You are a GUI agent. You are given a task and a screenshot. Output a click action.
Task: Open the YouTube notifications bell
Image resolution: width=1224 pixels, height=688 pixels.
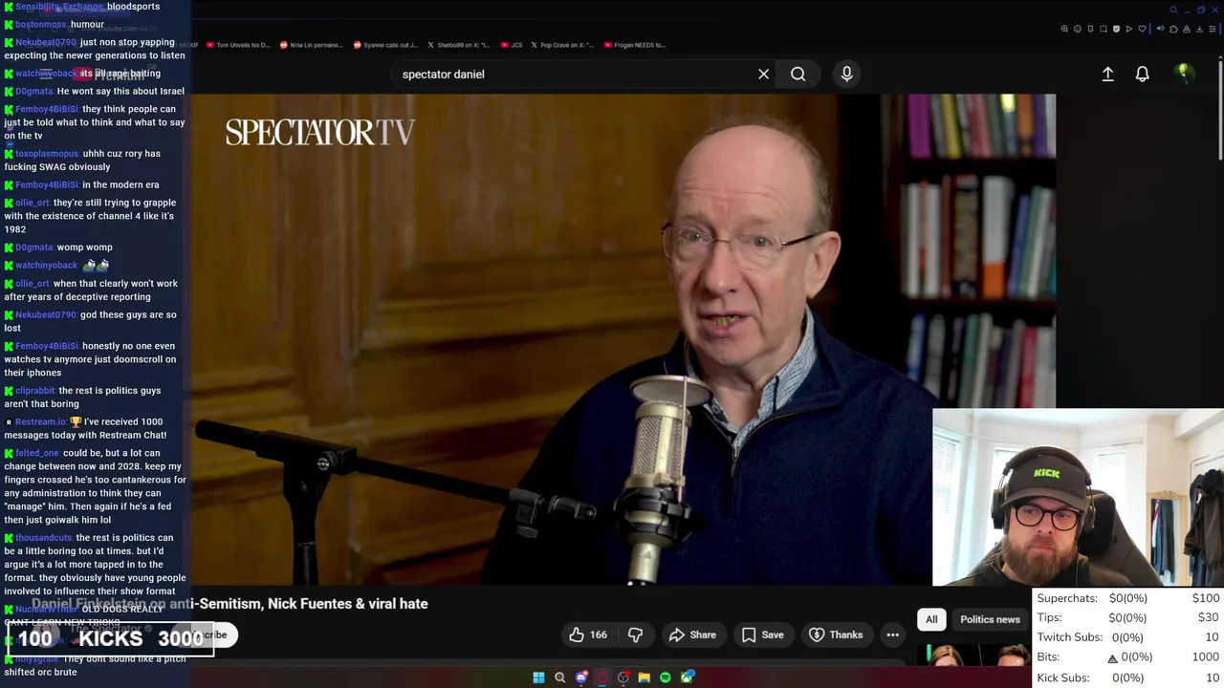1142,74
